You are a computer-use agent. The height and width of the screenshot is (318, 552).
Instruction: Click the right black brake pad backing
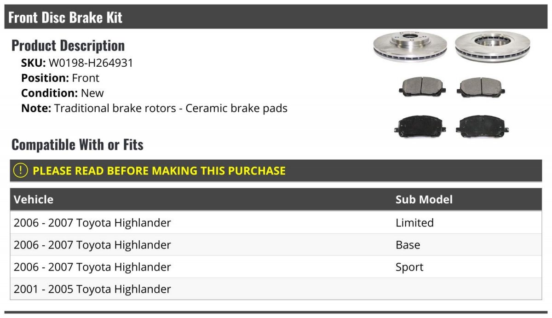483,126
